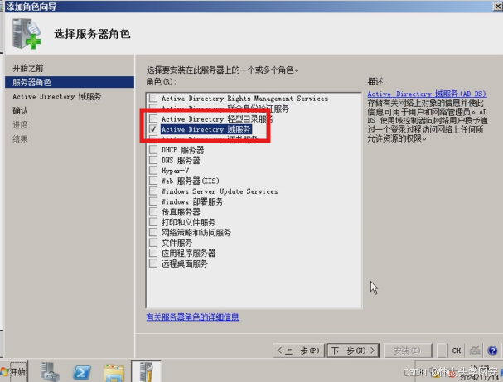
Task: Select the DHCP 服务器 role label
Action: [182, 150]
